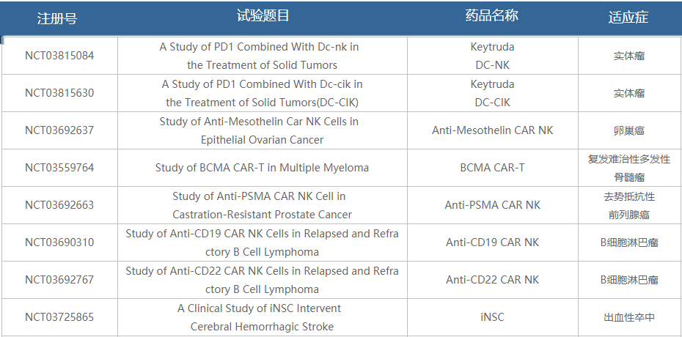The width and height of the screenshot is (682, 337).
Task: Click the 注册号 column header
Action: click(57, 18)
